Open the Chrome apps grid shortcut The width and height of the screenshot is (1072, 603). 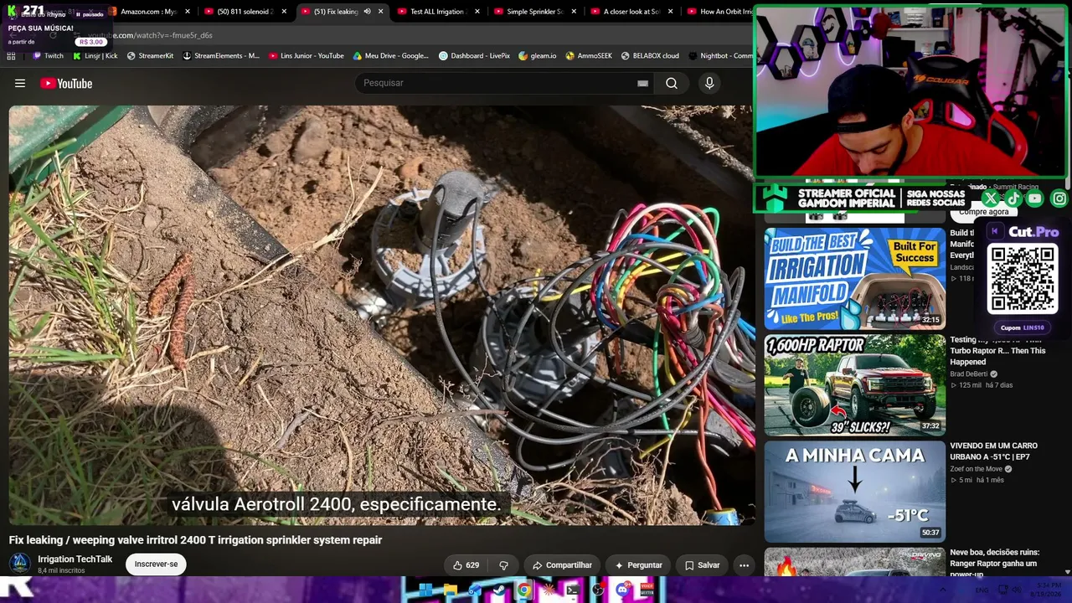point(11,56)
